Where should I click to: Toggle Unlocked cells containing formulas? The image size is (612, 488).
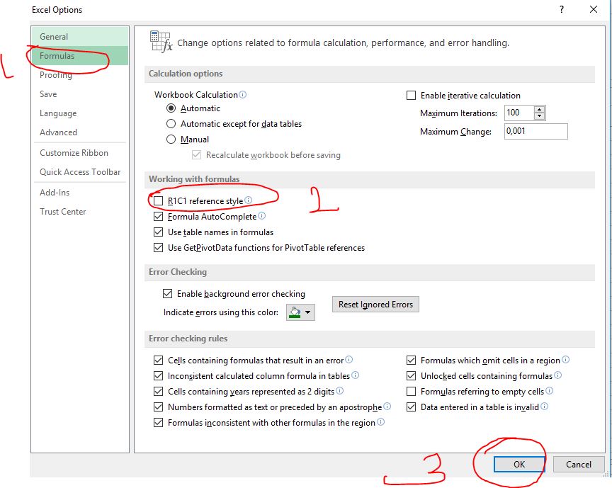coord(411,376)
